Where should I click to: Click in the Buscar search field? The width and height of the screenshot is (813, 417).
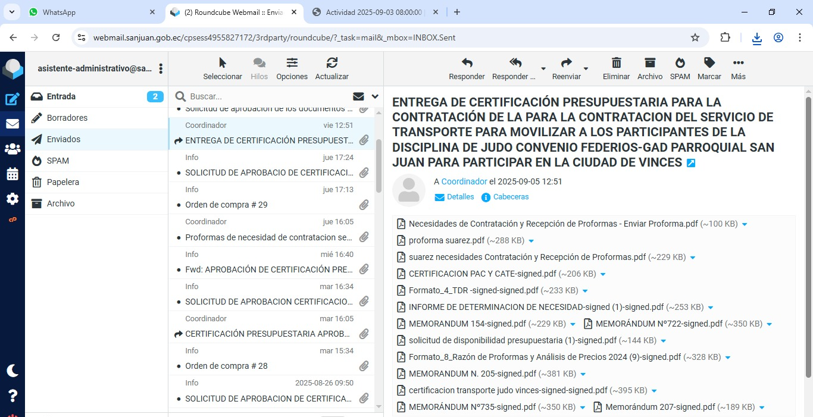268,96
